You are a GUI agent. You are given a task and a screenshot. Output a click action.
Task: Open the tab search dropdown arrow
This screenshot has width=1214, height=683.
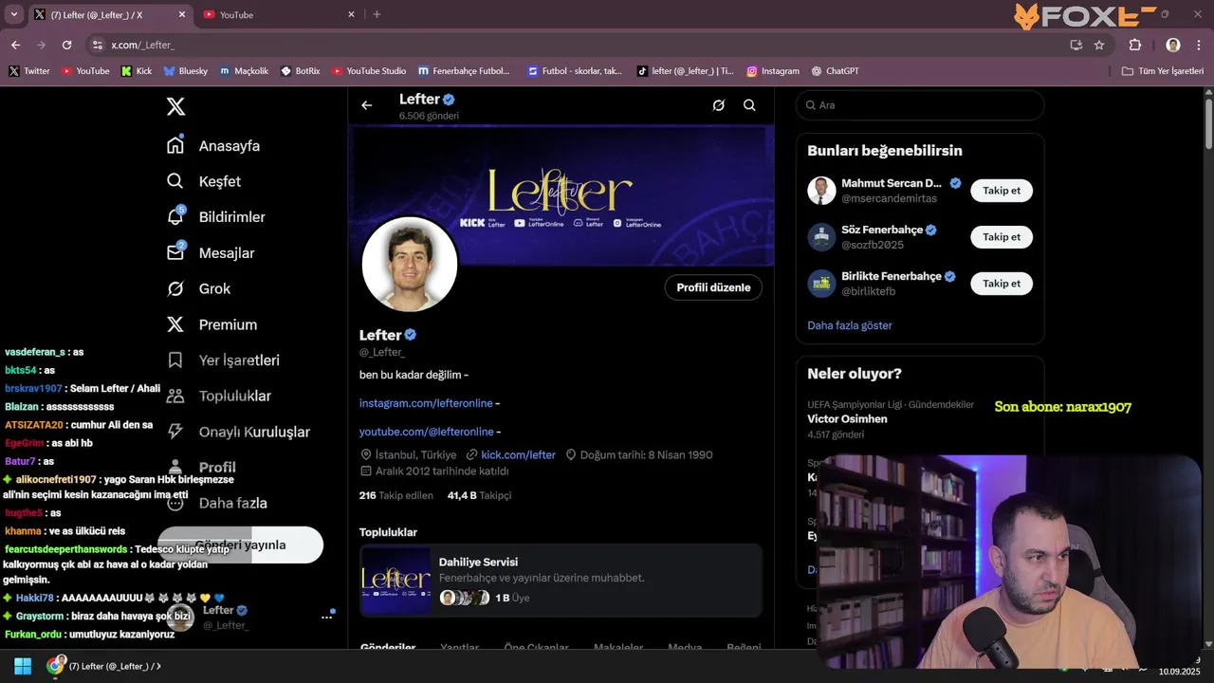[13, 14]
